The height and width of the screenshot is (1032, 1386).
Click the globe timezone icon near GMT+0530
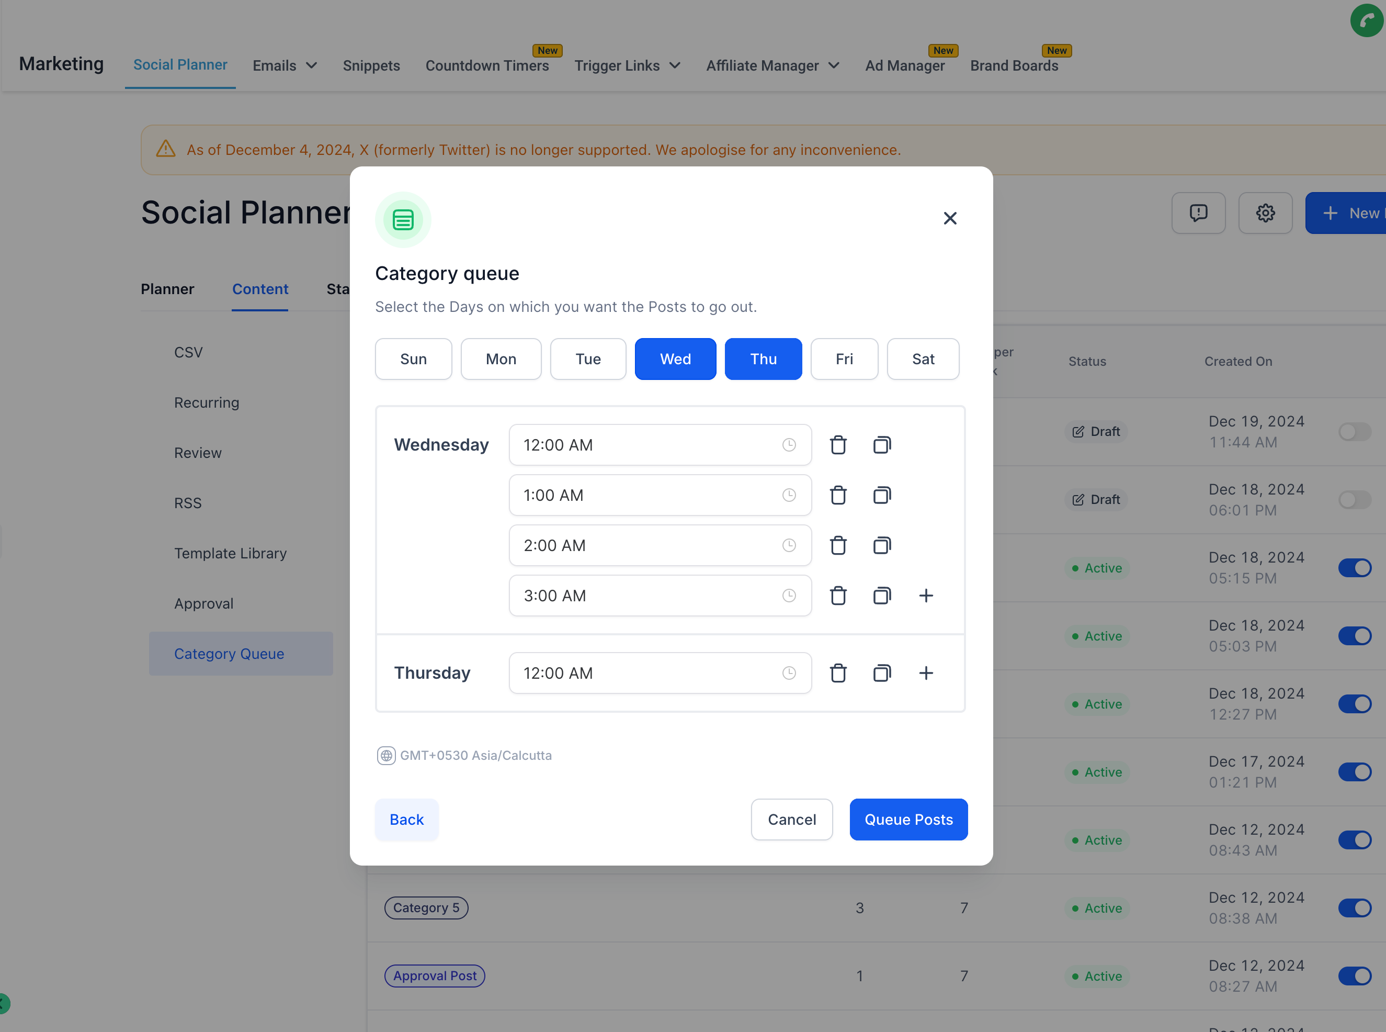click(387, 755)
